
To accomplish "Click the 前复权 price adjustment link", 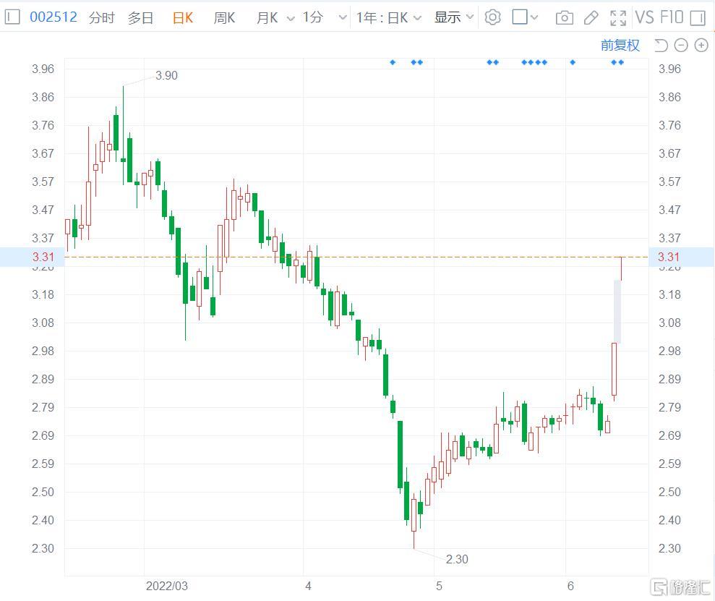I will (620, 45).
